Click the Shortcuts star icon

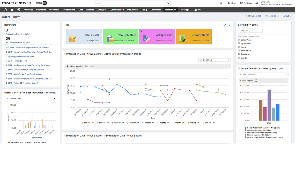tap(12, 10)
